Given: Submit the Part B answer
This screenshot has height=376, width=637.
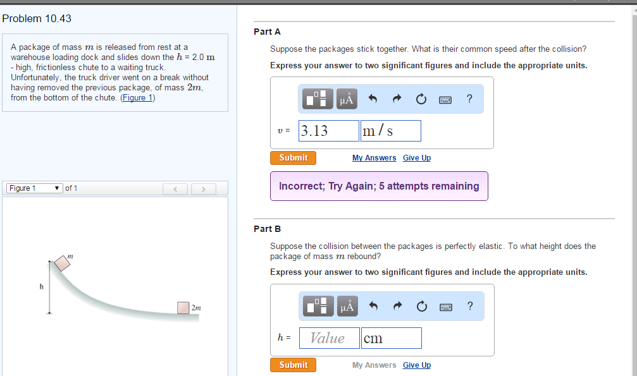Looking at the screenshot, I should point(293,365).
